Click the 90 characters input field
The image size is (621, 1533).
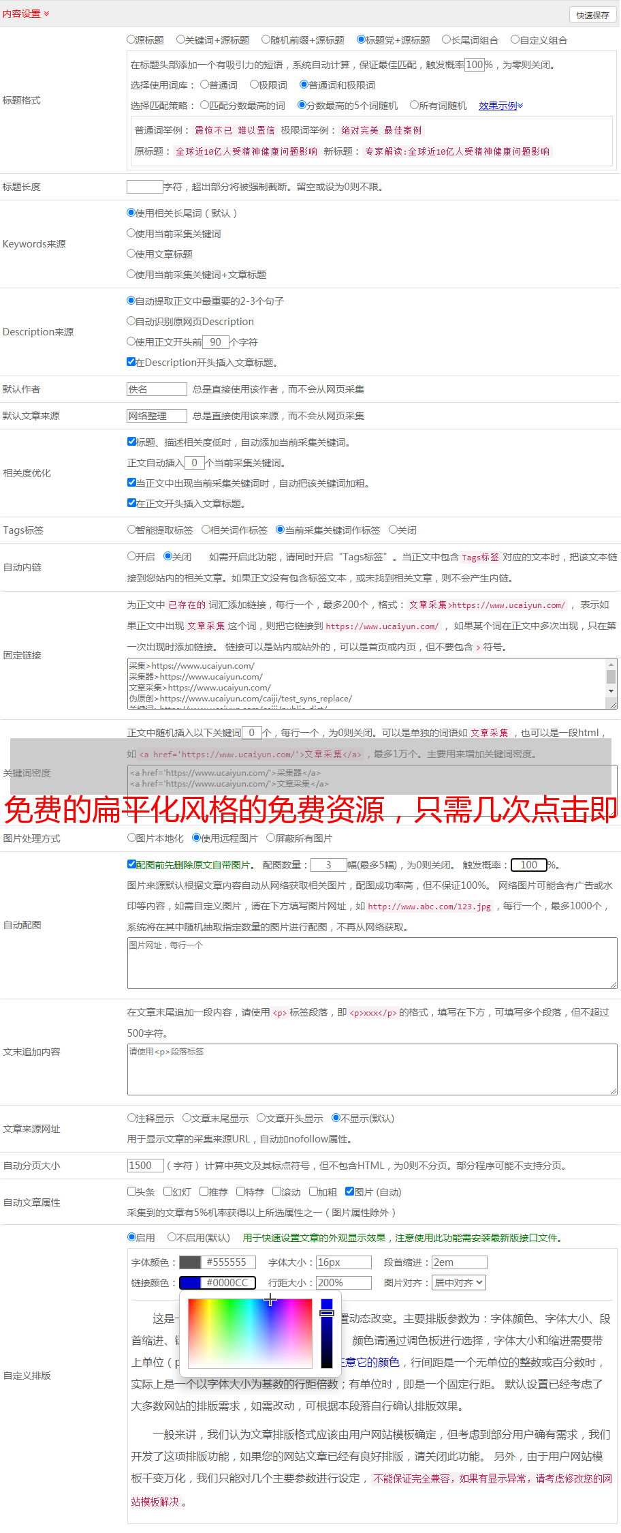[216, 342]
